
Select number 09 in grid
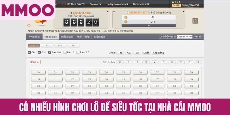[x=191, y=72]
